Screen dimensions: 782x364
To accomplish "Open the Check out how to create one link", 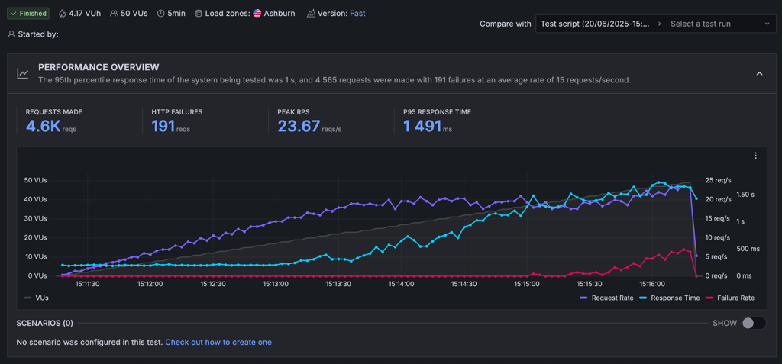I will [x=218, y=342].
